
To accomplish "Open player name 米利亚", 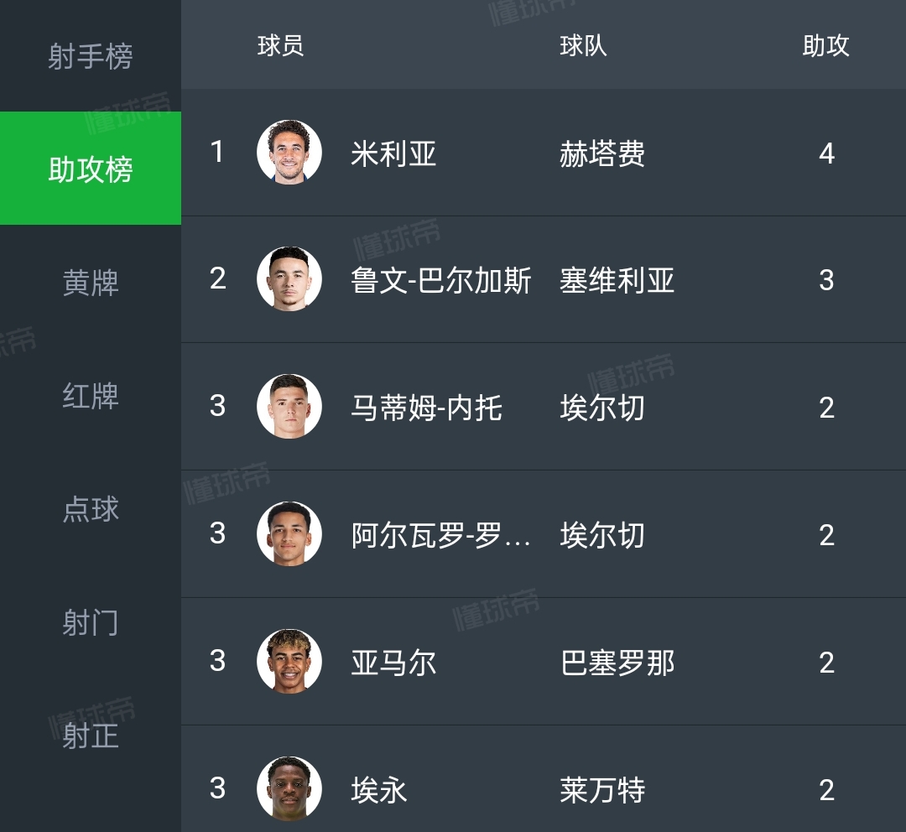I will pos(393,153).
